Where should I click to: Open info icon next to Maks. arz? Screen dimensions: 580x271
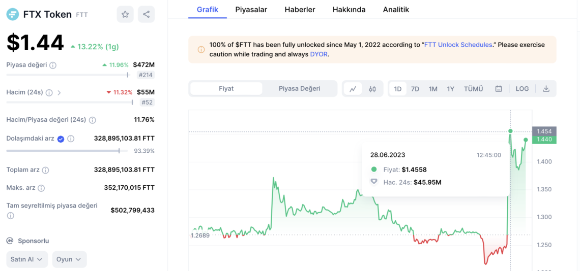click(41, 188)
